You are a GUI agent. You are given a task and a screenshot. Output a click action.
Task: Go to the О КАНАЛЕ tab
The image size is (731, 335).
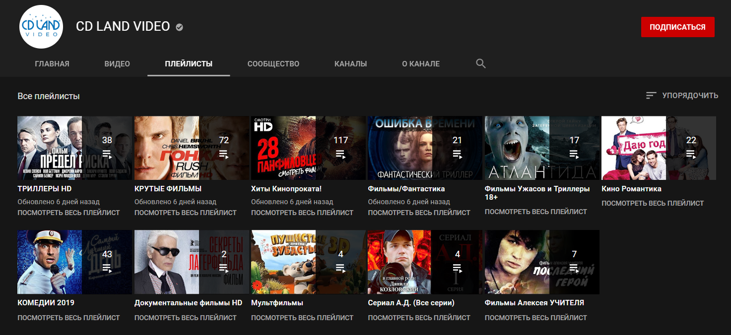[x=421, y=64]
